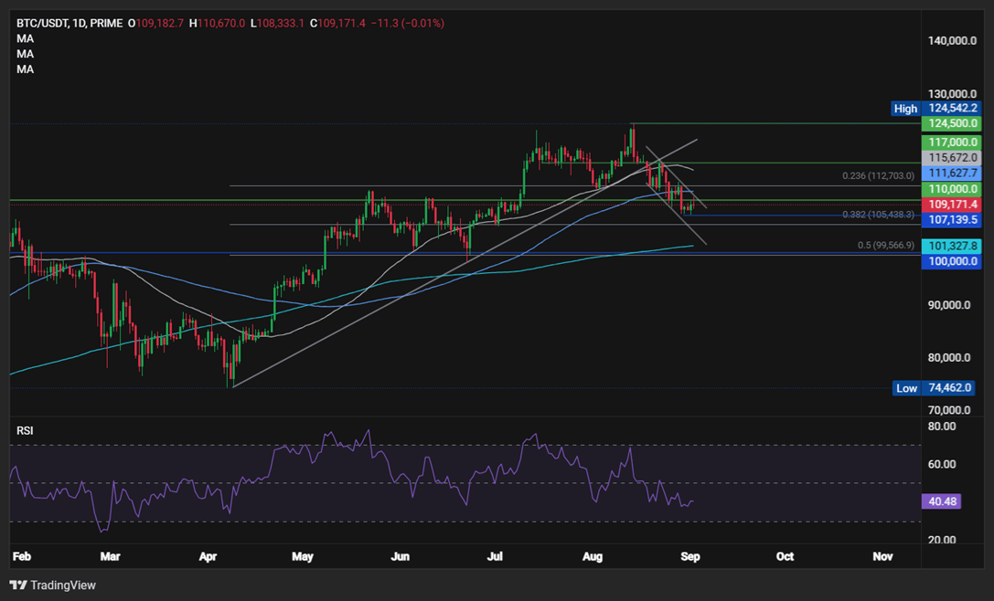This screenshot has height=601, width=994.
Task: Select the 0.5 Fibonacci level label
Action: 886,245
